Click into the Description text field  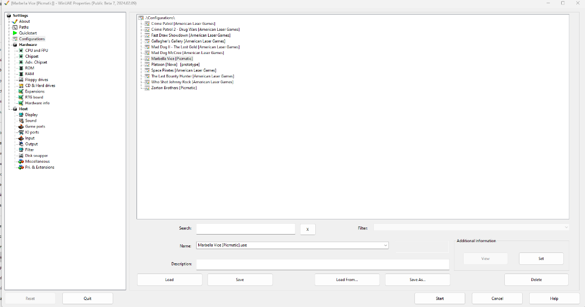tap(323, 264)
